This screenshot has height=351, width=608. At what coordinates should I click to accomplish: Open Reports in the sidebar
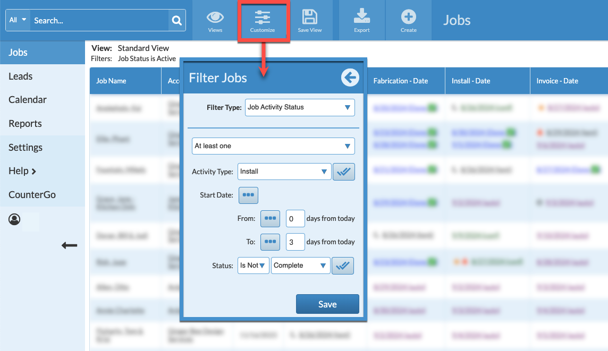pyautogui.click(x=43, y=124)
